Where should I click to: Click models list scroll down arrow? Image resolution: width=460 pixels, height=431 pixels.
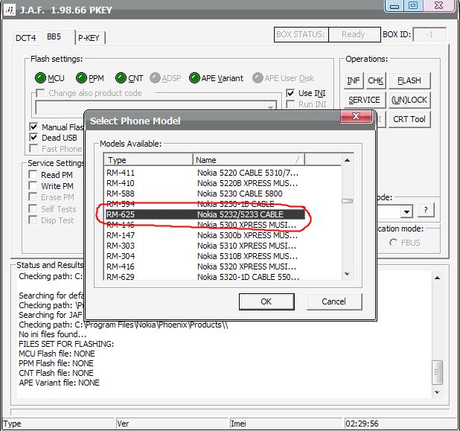[348, 274]
